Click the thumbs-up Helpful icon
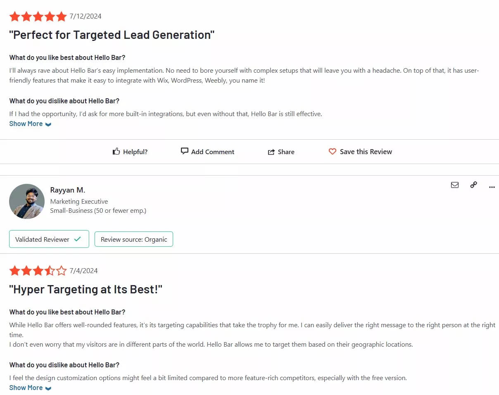The height and width of the screenshot is (395, 499). pos(116,152)
